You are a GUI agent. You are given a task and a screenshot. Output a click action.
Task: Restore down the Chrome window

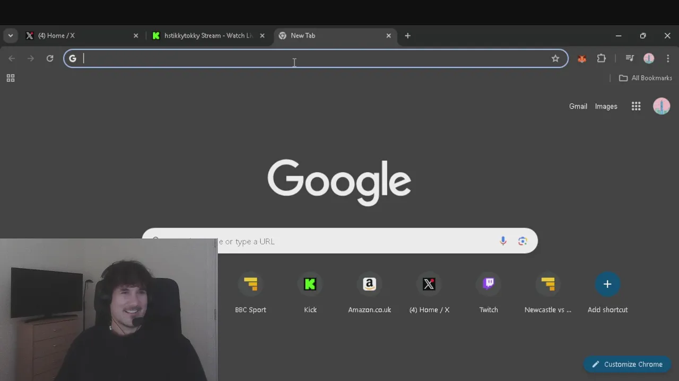click(643, 36)
